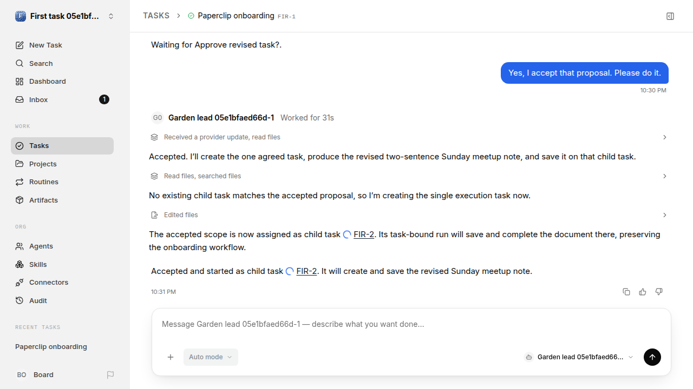Image resolution: width=693 pixels, height=389 pixels.
Task: Open the Inbox with one notification
Action: [62, 99]
